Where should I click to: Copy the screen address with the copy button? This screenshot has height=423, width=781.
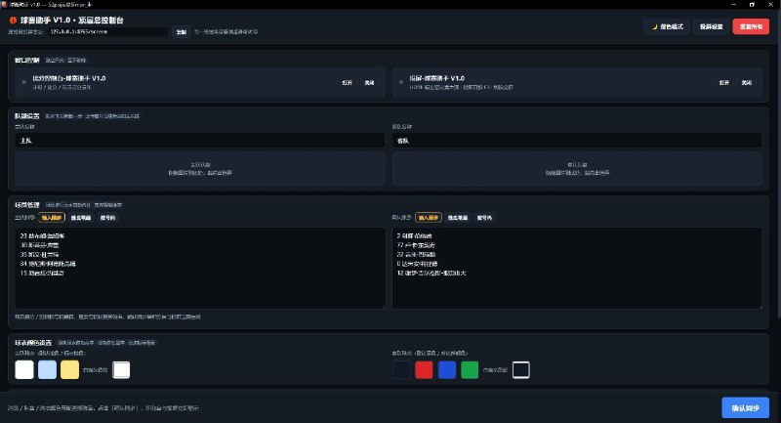tap(182, 32)
